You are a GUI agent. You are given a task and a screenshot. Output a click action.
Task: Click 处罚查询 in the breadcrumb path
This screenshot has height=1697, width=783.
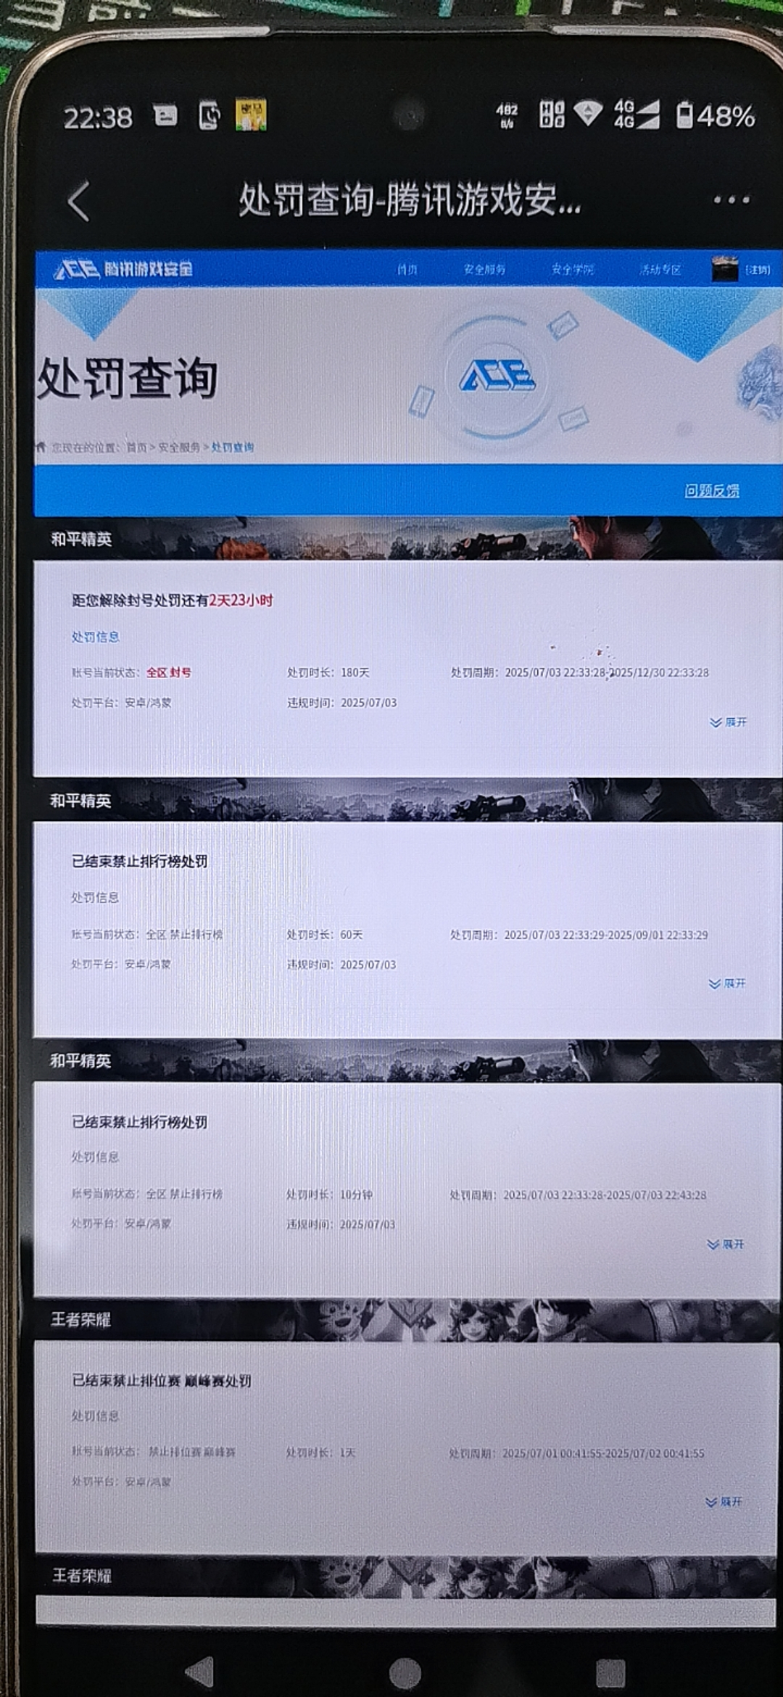(x=233, y=447)
